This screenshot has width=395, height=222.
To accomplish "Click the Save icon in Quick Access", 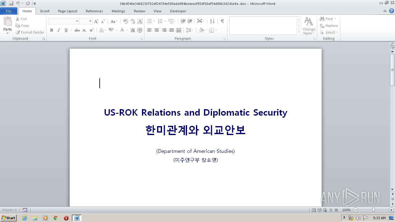I will pyautogui.click(x=11, y=3).
